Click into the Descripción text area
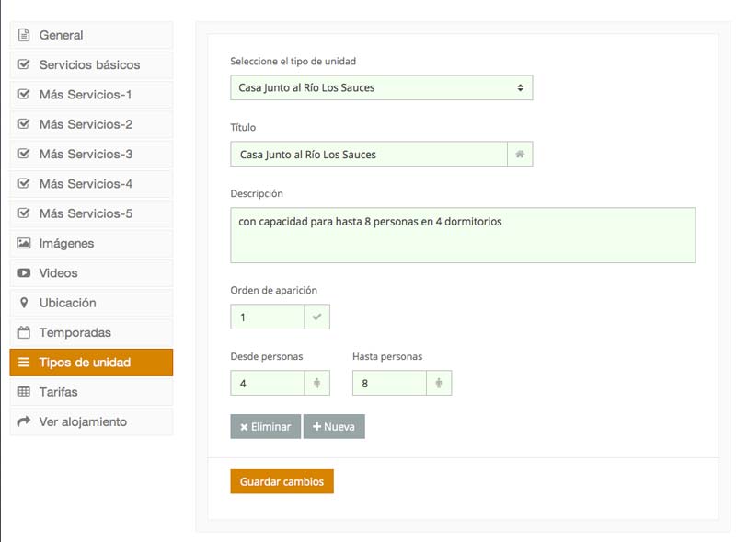Viewport: 736px width, 542px height. coord(463,235)
